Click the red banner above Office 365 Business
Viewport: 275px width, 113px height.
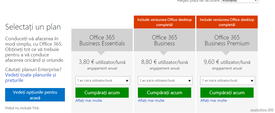click(x=164, y=22)
